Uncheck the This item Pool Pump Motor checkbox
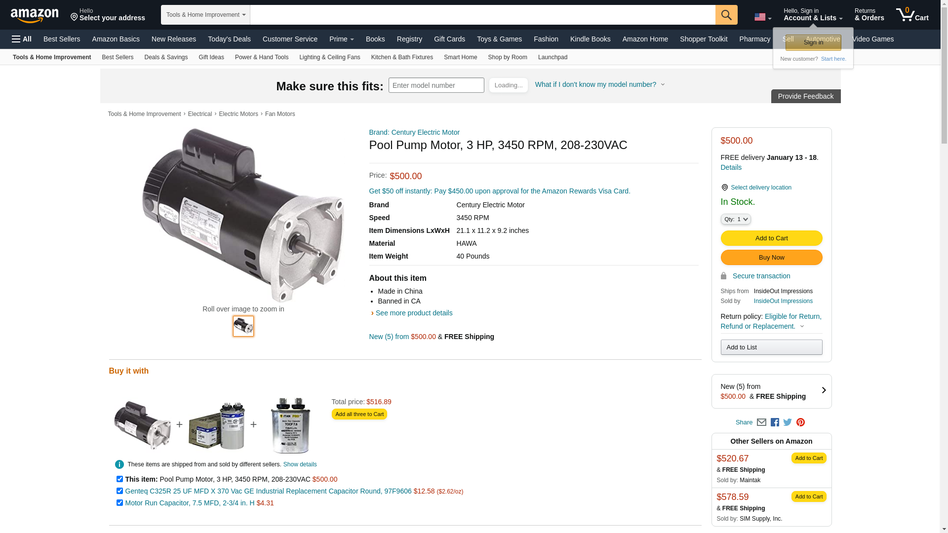948x533 pixels. click(x=119, y=479)
